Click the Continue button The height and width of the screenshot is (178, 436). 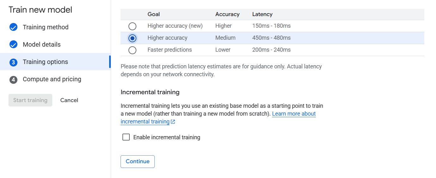coord(138,161)
